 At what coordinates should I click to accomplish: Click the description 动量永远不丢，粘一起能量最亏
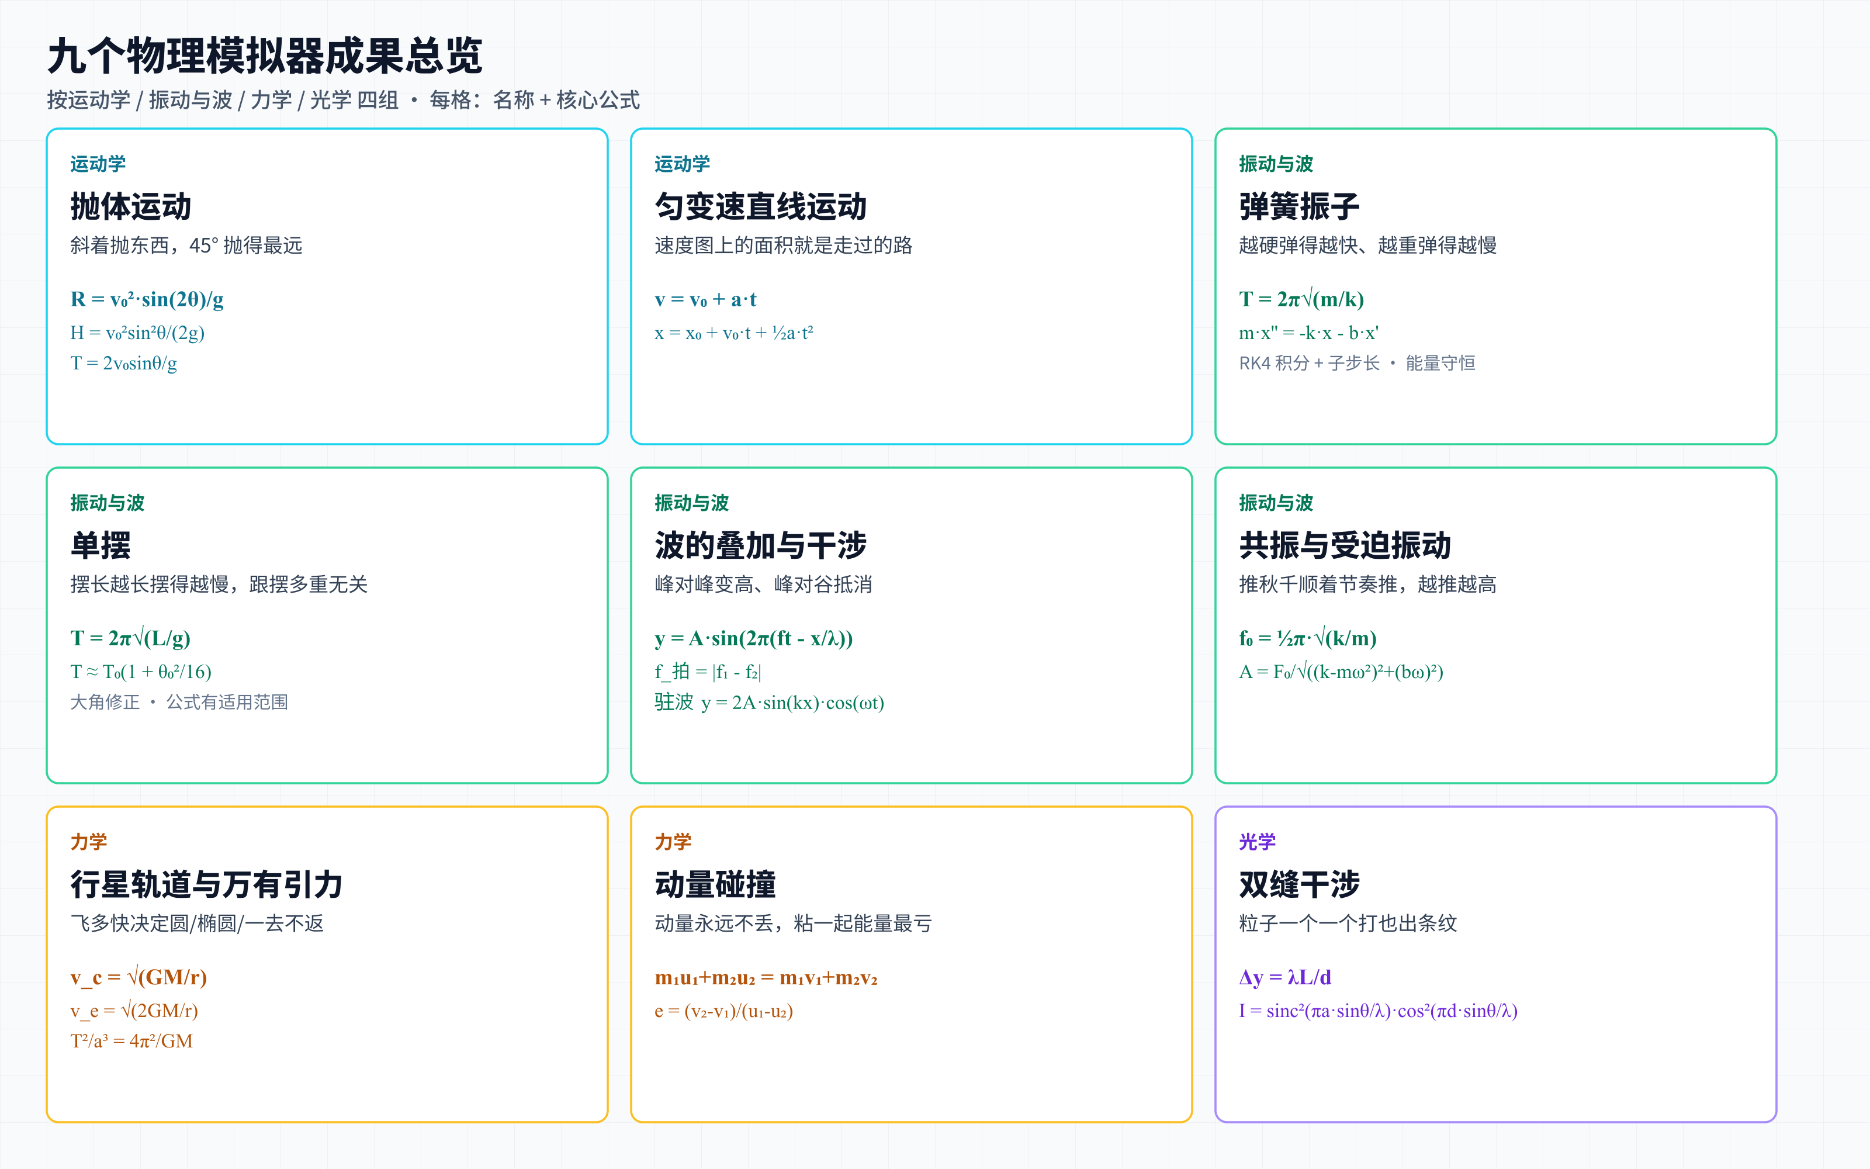(793, 923)
